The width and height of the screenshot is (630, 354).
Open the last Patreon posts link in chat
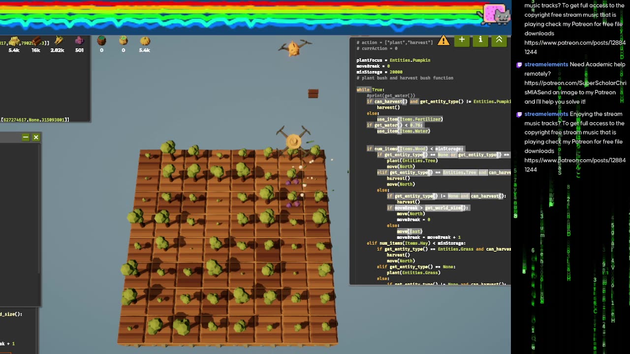[575, 165]
